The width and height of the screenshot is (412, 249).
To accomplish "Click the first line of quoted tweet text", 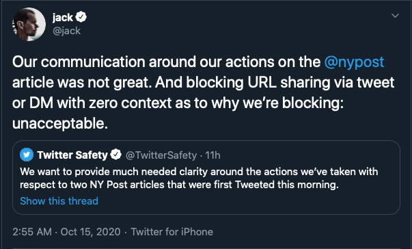I will (x=199, y=172).
